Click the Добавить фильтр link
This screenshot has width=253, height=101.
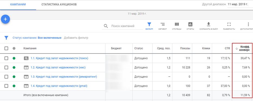pyautogui.click(x=76, y=38)
